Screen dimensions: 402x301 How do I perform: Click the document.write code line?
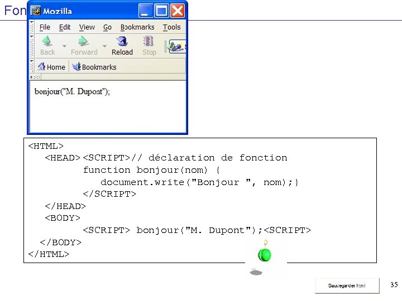pyautogui.click(x=199, y=182)
